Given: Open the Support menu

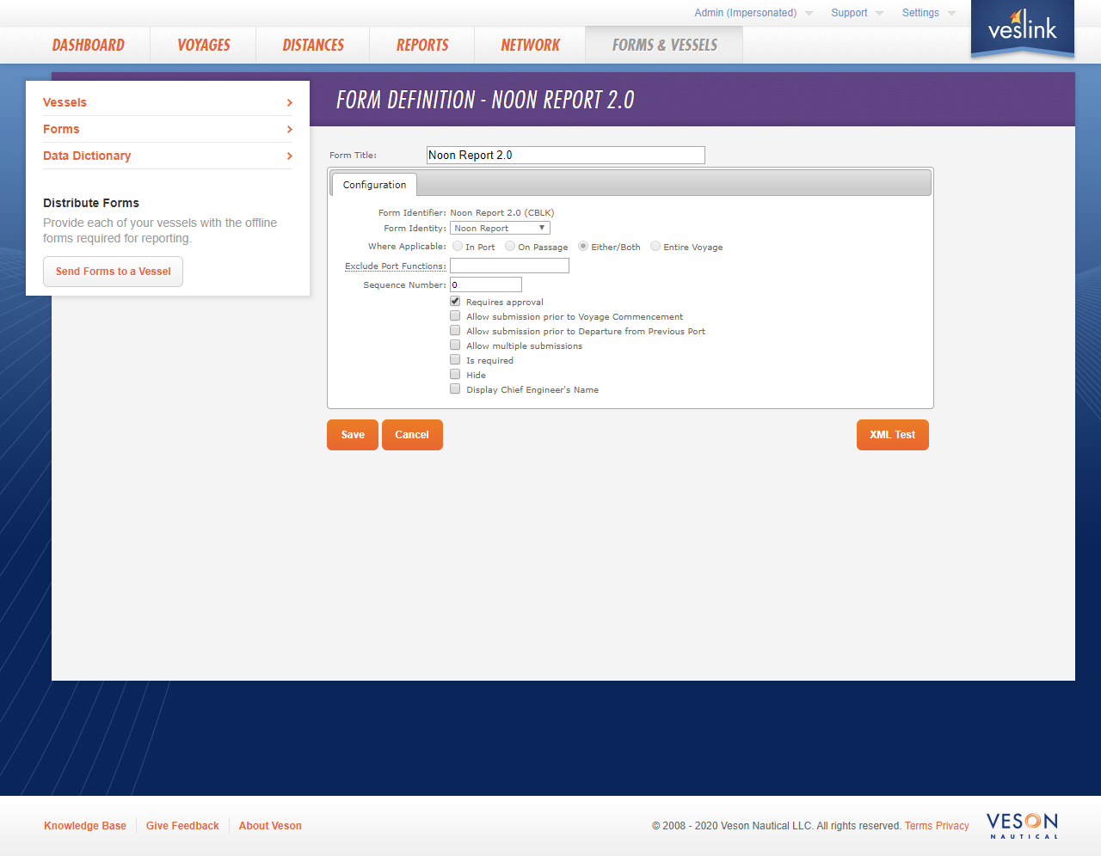Looking at the screenshot, I should 851,13.
